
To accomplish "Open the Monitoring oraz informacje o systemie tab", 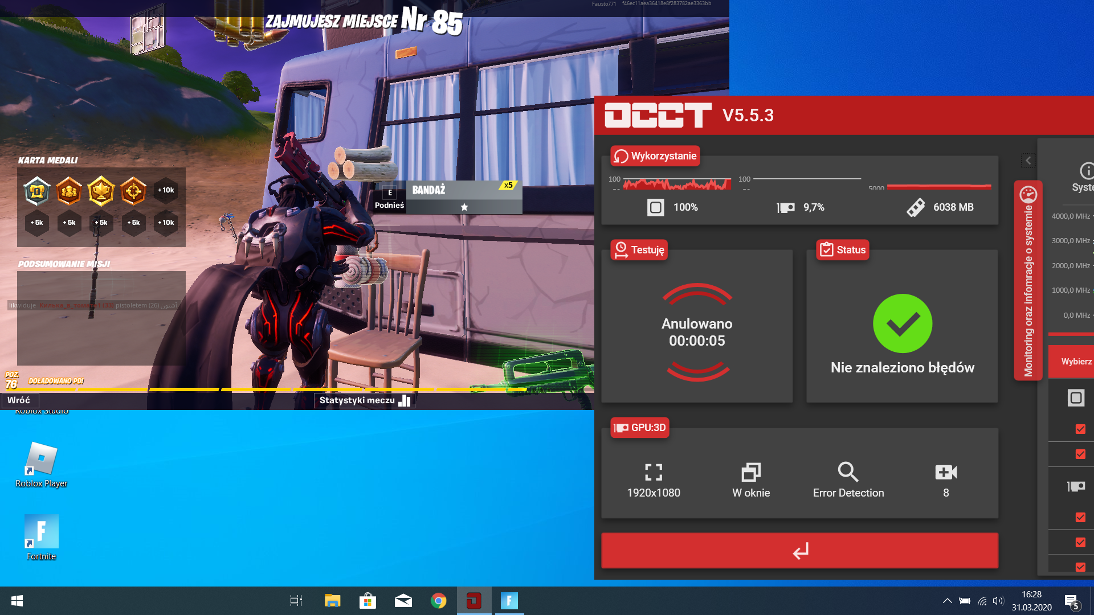I will tap(1028, 281).
